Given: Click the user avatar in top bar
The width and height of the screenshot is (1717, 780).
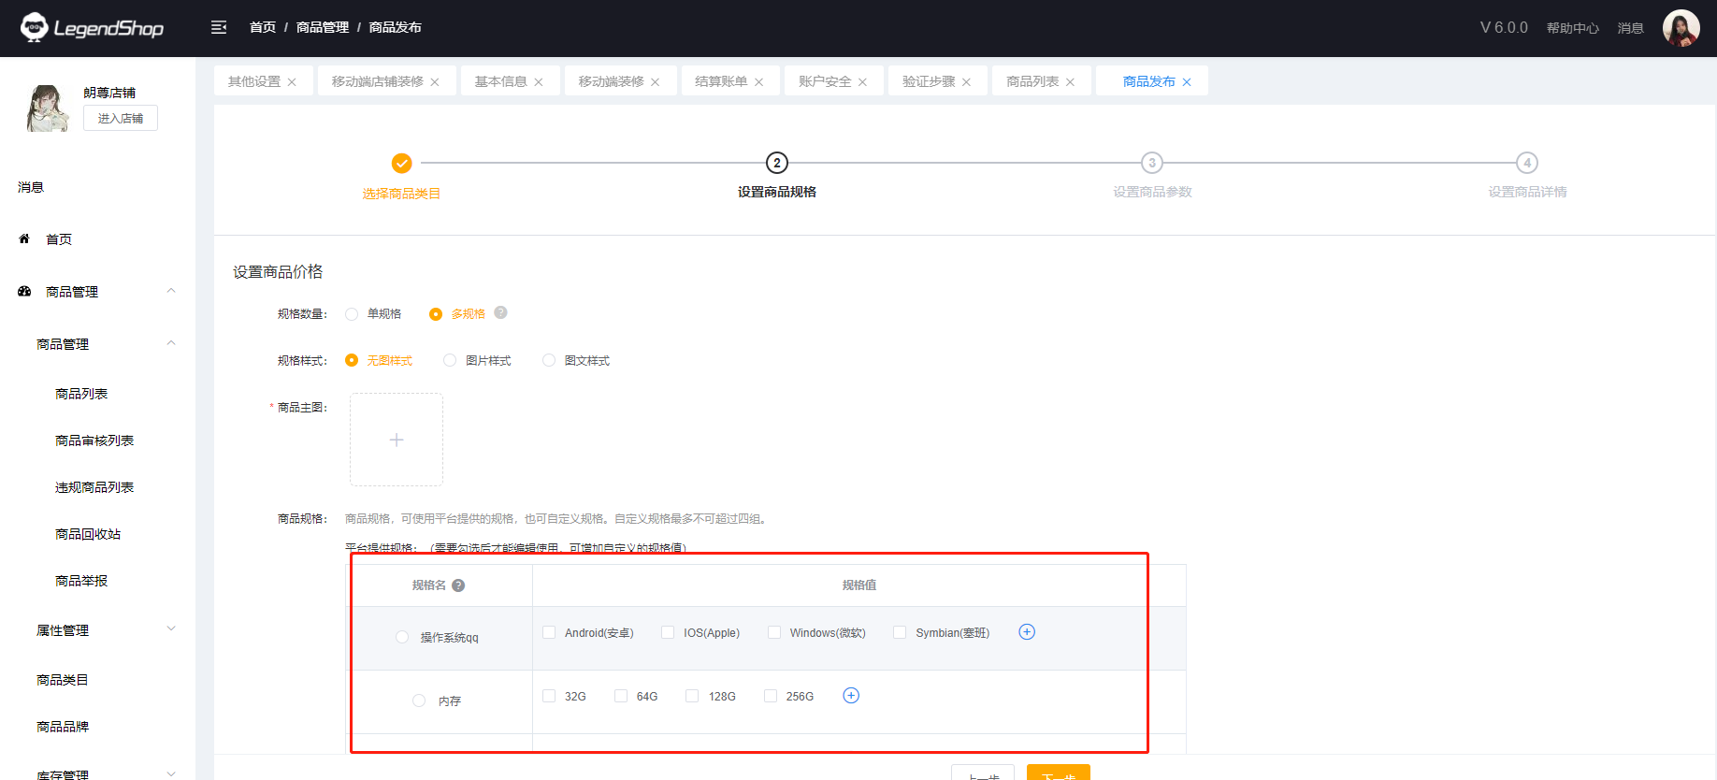Looking at the screenshot, I should point(1681,28).
